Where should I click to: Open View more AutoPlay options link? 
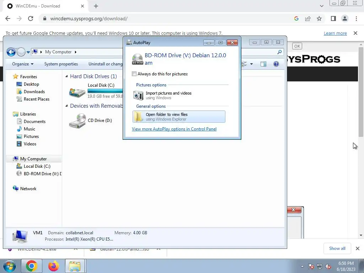click(x=174, y=129)
